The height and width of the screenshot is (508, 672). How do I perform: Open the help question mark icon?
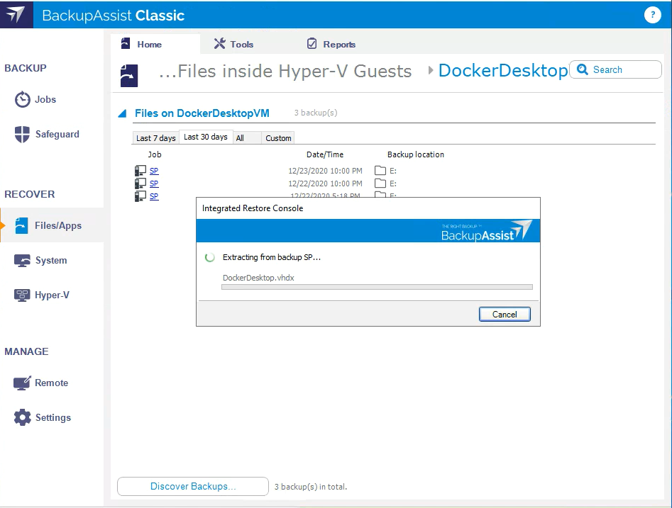[651, 15]
